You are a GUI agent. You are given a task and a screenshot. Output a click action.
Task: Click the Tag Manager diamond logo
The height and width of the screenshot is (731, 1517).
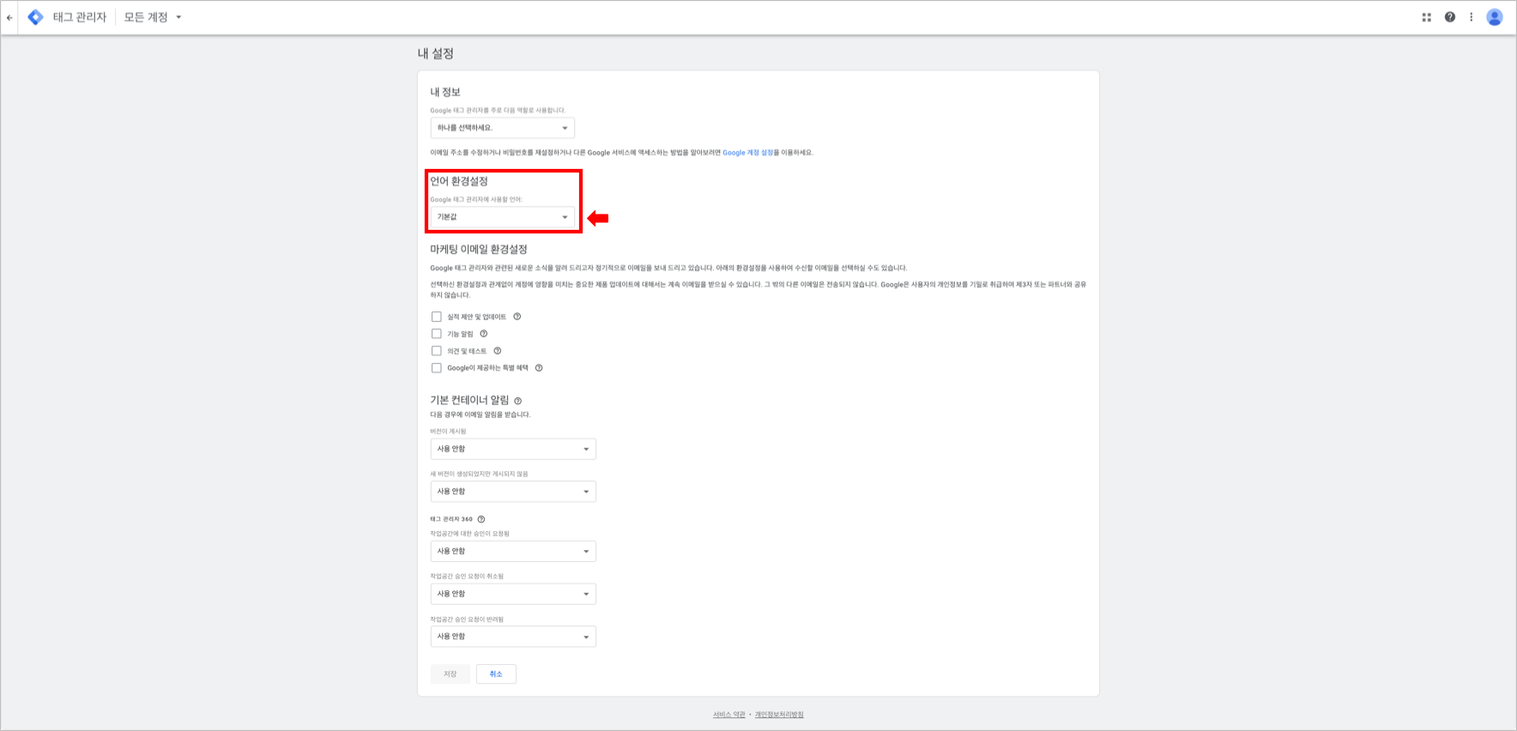point(35,17)
